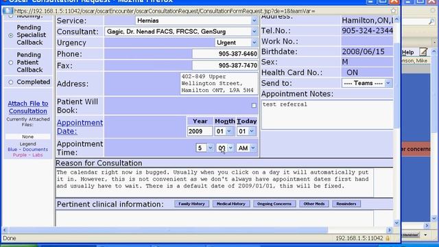Click the Phone field with 905-387-6460
Viewport: 439px width, 247px height.
(x=225, y=54)
